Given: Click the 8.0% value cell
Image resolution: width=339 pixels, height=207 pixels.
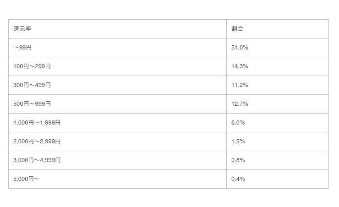Looking at the screenshot, I should point(278,123).
